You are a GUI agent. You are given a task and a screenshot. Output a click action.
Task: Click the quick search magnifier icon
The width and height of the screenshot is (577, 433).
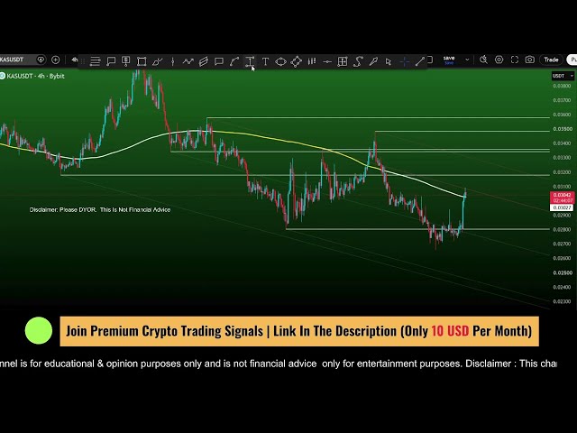click(x=483, y=60)
